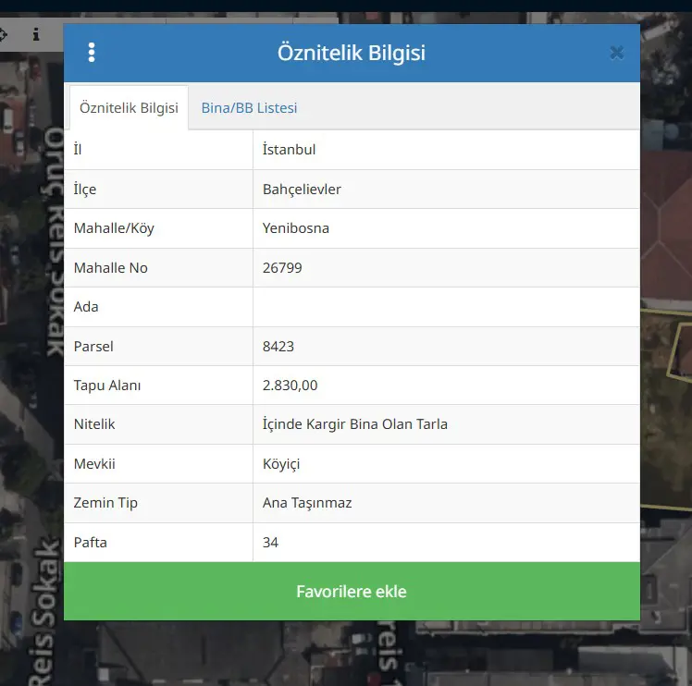Click the İl label
Screen dimensions: 692x686
[78, 150]
